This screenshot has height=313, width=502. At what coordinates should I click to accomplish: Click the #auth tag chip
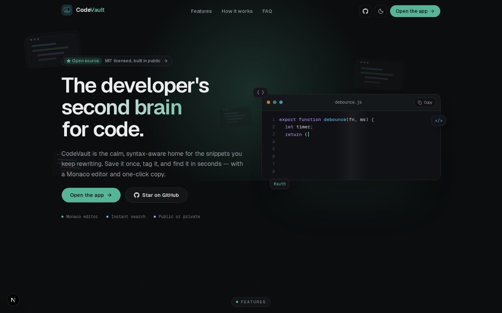pos(280,184)
